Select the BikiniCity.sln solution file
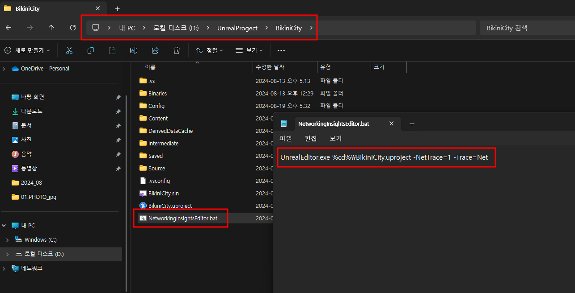 164,193
